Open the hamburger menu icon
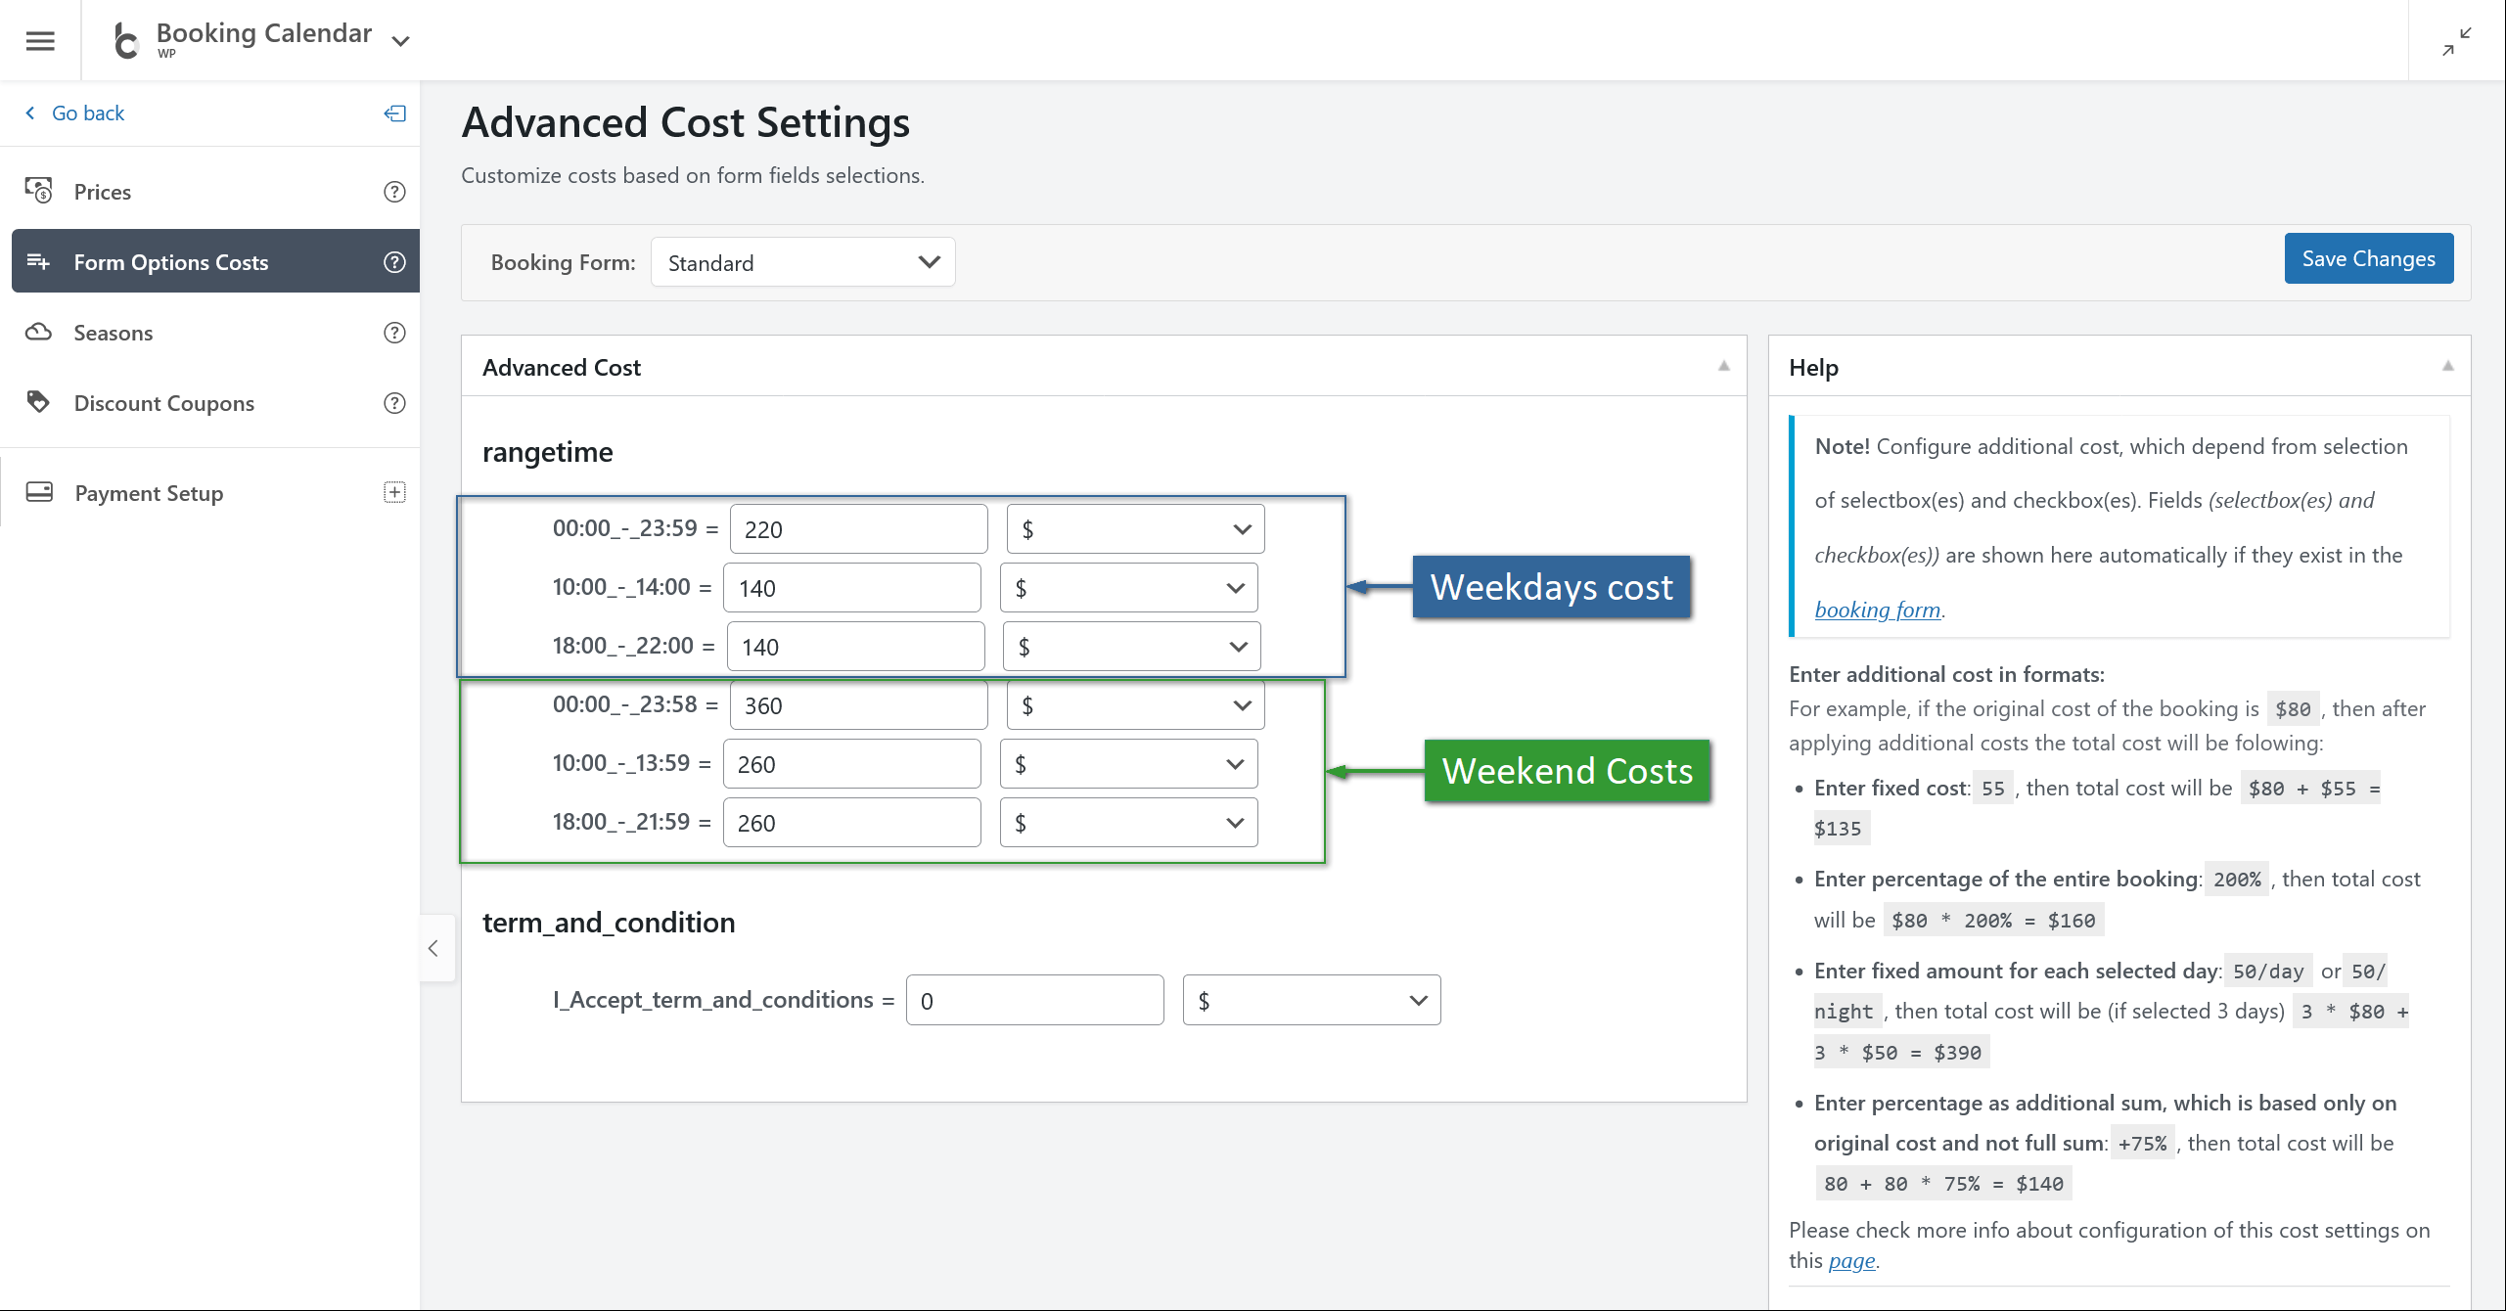This screenshot has width=2506, height=1311. (x=40, y=41)
